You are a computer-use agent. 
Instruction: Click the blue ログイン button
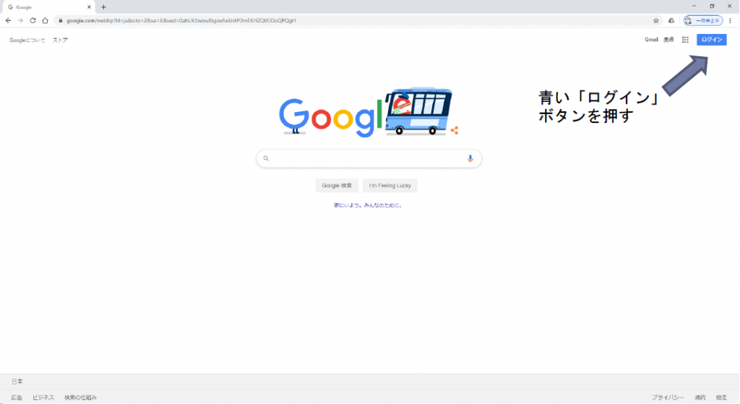pyautogui.click(x=712, y=40)
